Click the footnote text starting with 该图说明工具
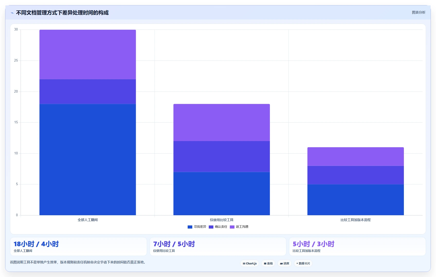This screenshot has height=277, width=436. 78,262
